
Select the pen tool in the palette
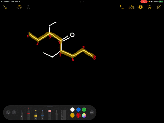pyautogui.click(x=22, y=114)
